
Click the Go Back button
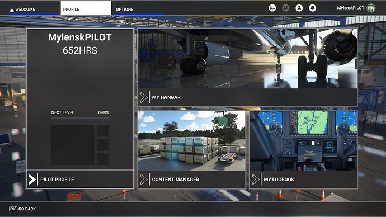pos(22,209)
